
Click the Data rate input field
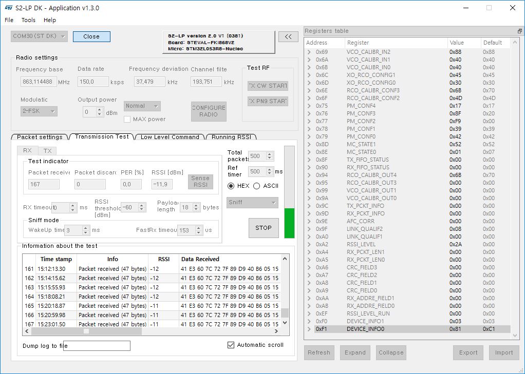93,82
